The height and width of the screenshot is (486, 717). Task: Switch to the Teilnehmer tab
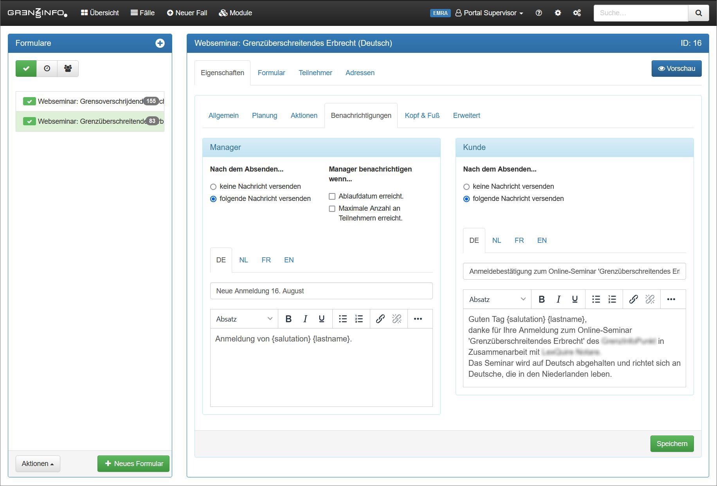point(315,73)
